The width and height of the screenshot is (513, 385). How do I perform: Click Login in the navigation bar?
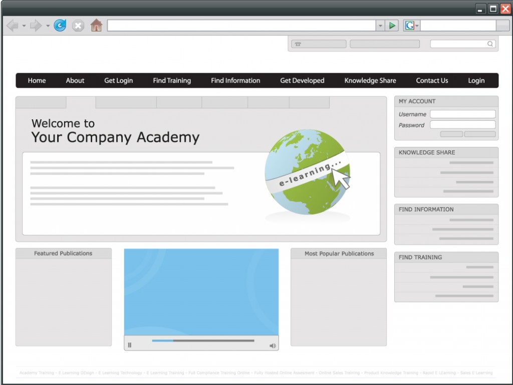pos(476,81)
